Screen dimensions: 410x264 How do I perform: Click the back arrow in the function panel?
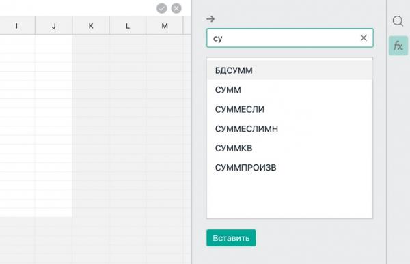tap(210, 19)
